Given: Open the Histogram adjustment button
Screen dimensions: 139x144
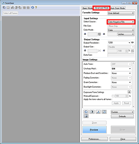Looking at the screenshot, I should (98, 112).
